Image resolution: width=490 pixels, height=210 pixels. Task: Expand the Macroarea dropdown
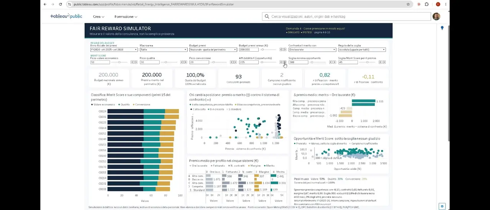[163, 50]
